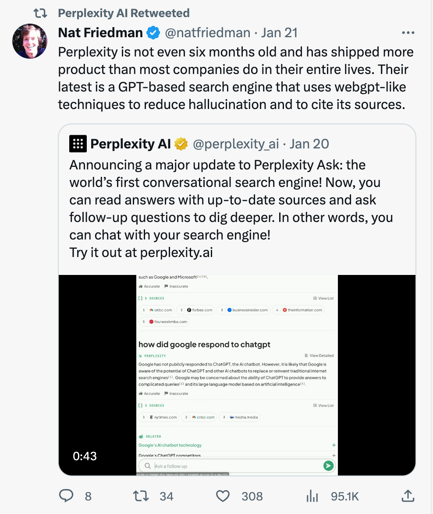Submit follow up with green arrow button

(328, 465)
